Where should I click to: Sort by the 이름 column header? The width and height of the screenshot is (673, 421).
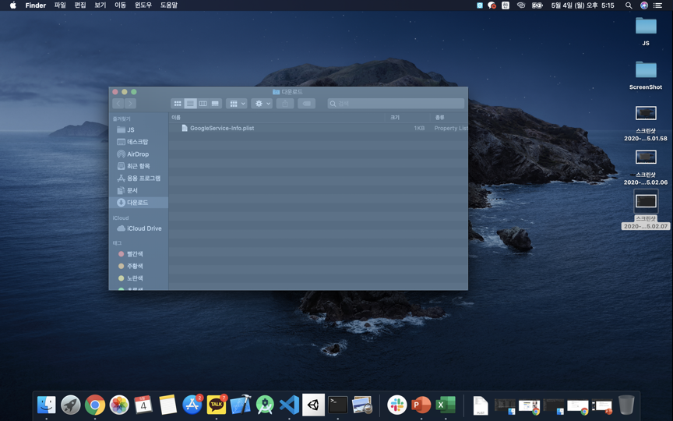(x=277, y=117)
